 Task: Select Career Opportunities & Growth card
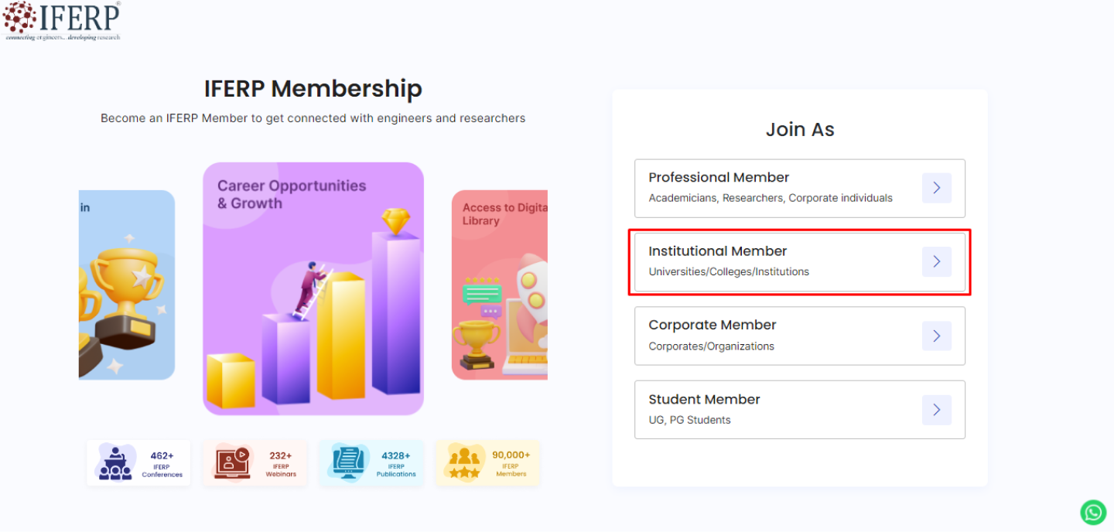tap(313, 288)
